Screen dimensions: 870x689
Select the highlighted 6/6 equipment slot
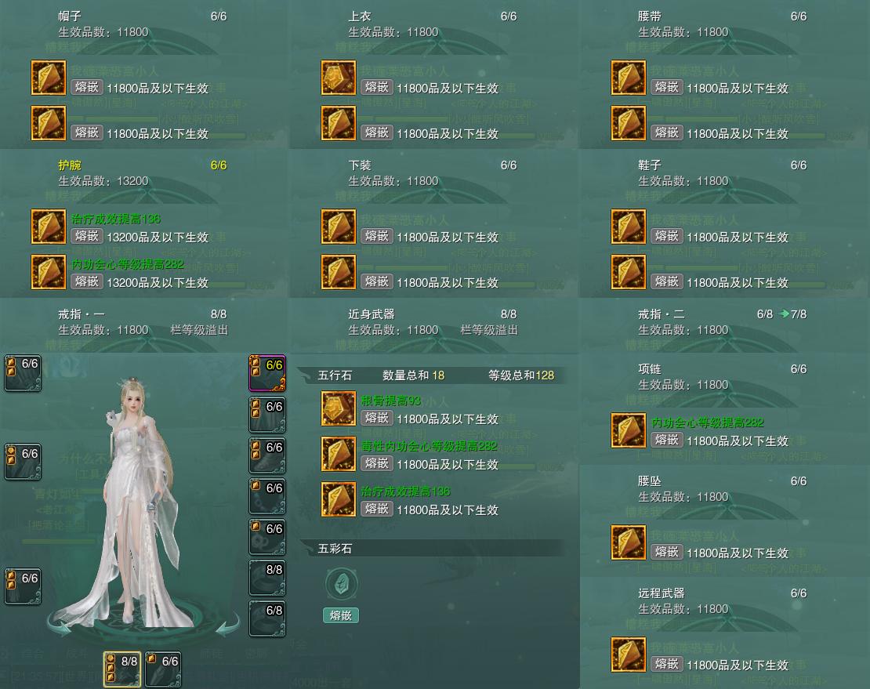[x=267, y=373]
